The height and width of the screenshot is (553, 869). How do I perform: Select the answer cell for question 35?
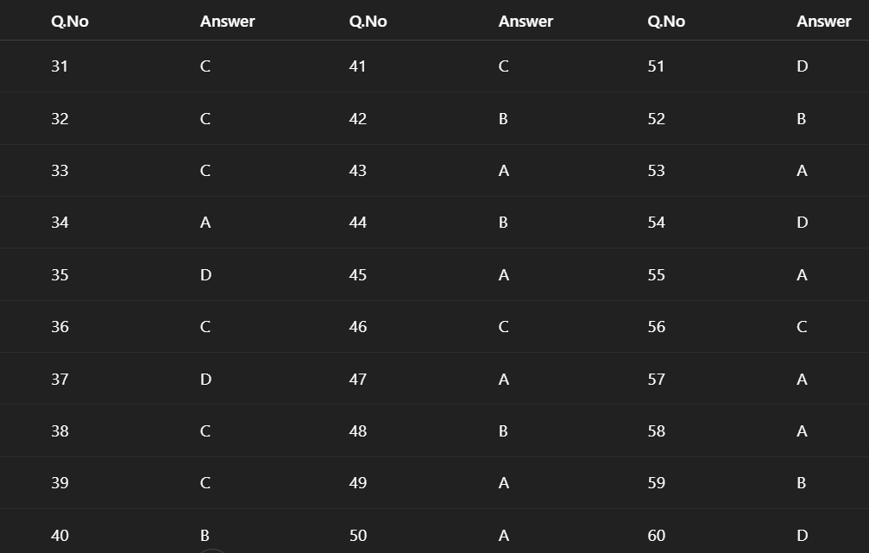pos(205,275)
